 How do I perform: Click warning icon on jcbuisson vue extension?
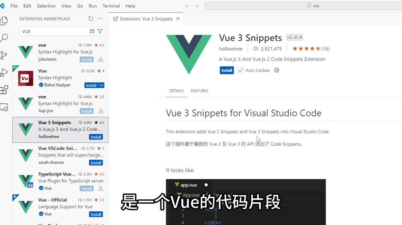click(101, 60)
